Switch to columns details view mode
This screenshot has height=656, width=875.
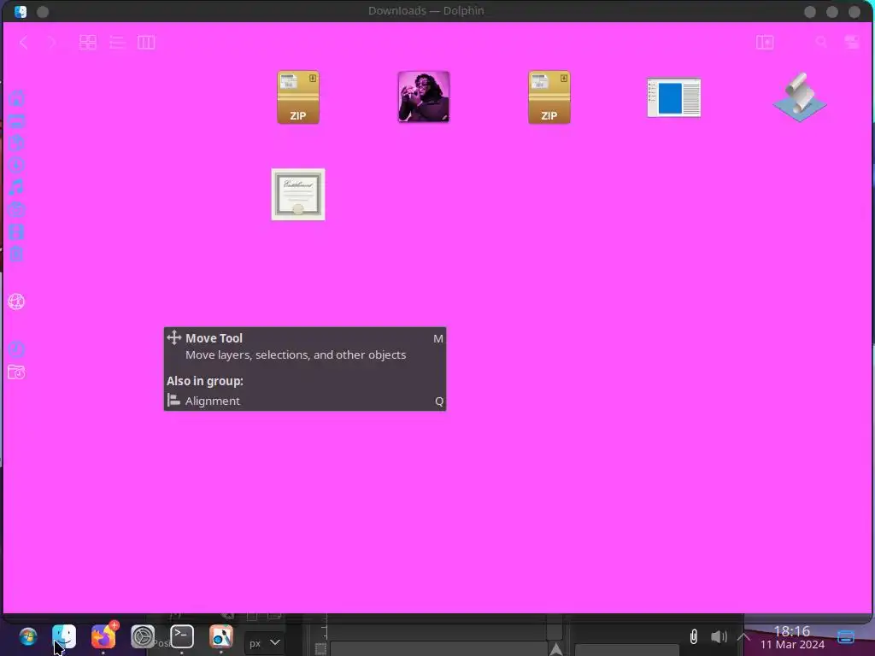[x=146, y=43]
